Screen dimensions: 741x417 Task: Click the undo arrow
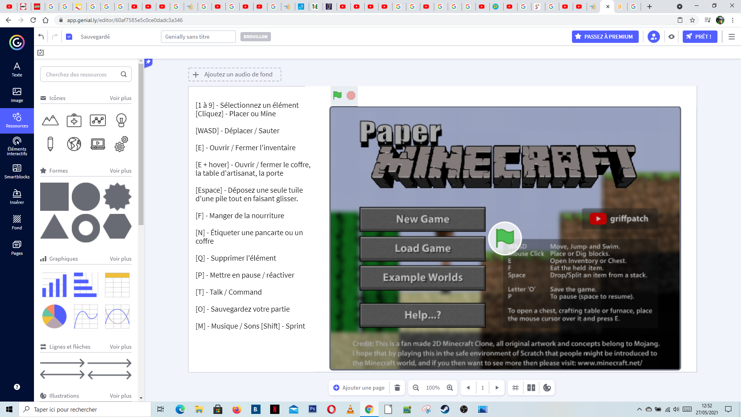click(x=41, y=36)
